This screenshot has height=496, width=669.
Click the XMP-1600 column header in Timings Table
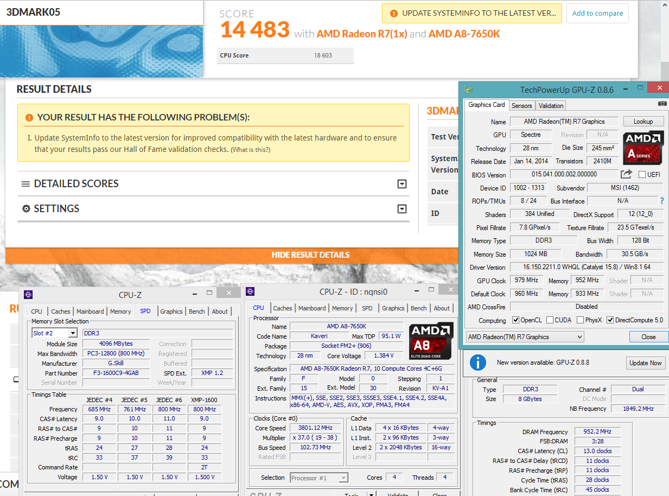click(205, 400)
